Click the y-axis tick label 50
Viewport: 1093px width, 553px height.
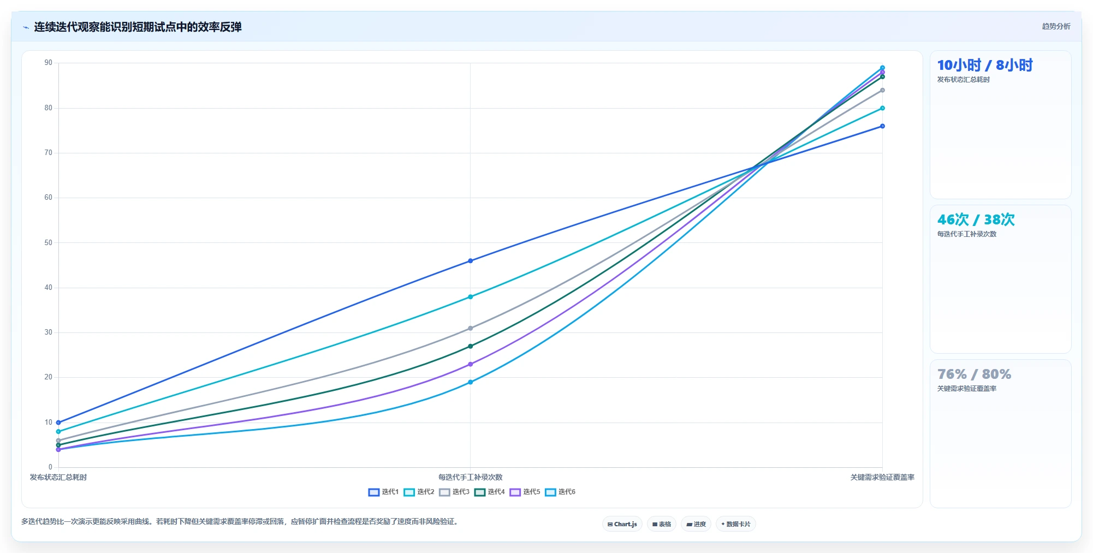pos(49,242)
